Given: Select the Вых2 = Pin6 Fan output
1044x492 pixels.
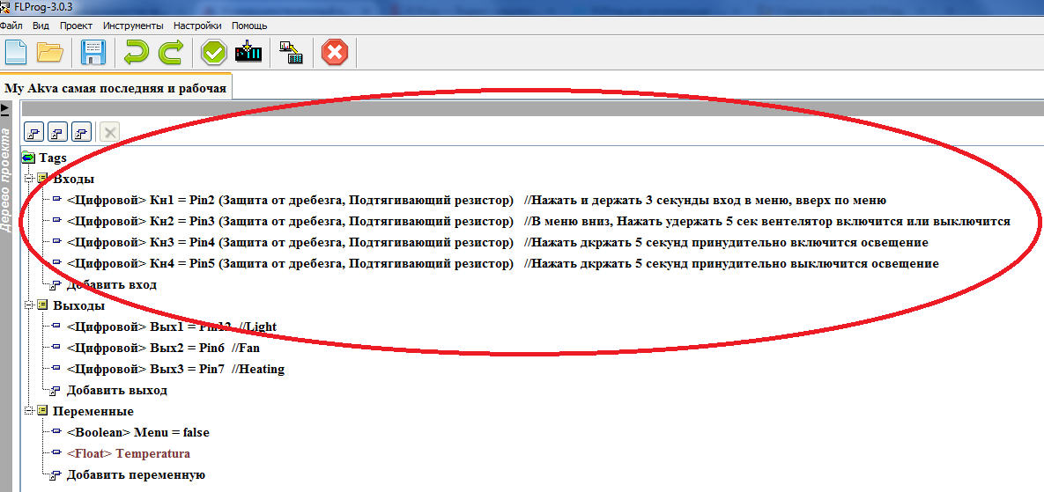Looking at the screenshot, I should pos(163,348).
